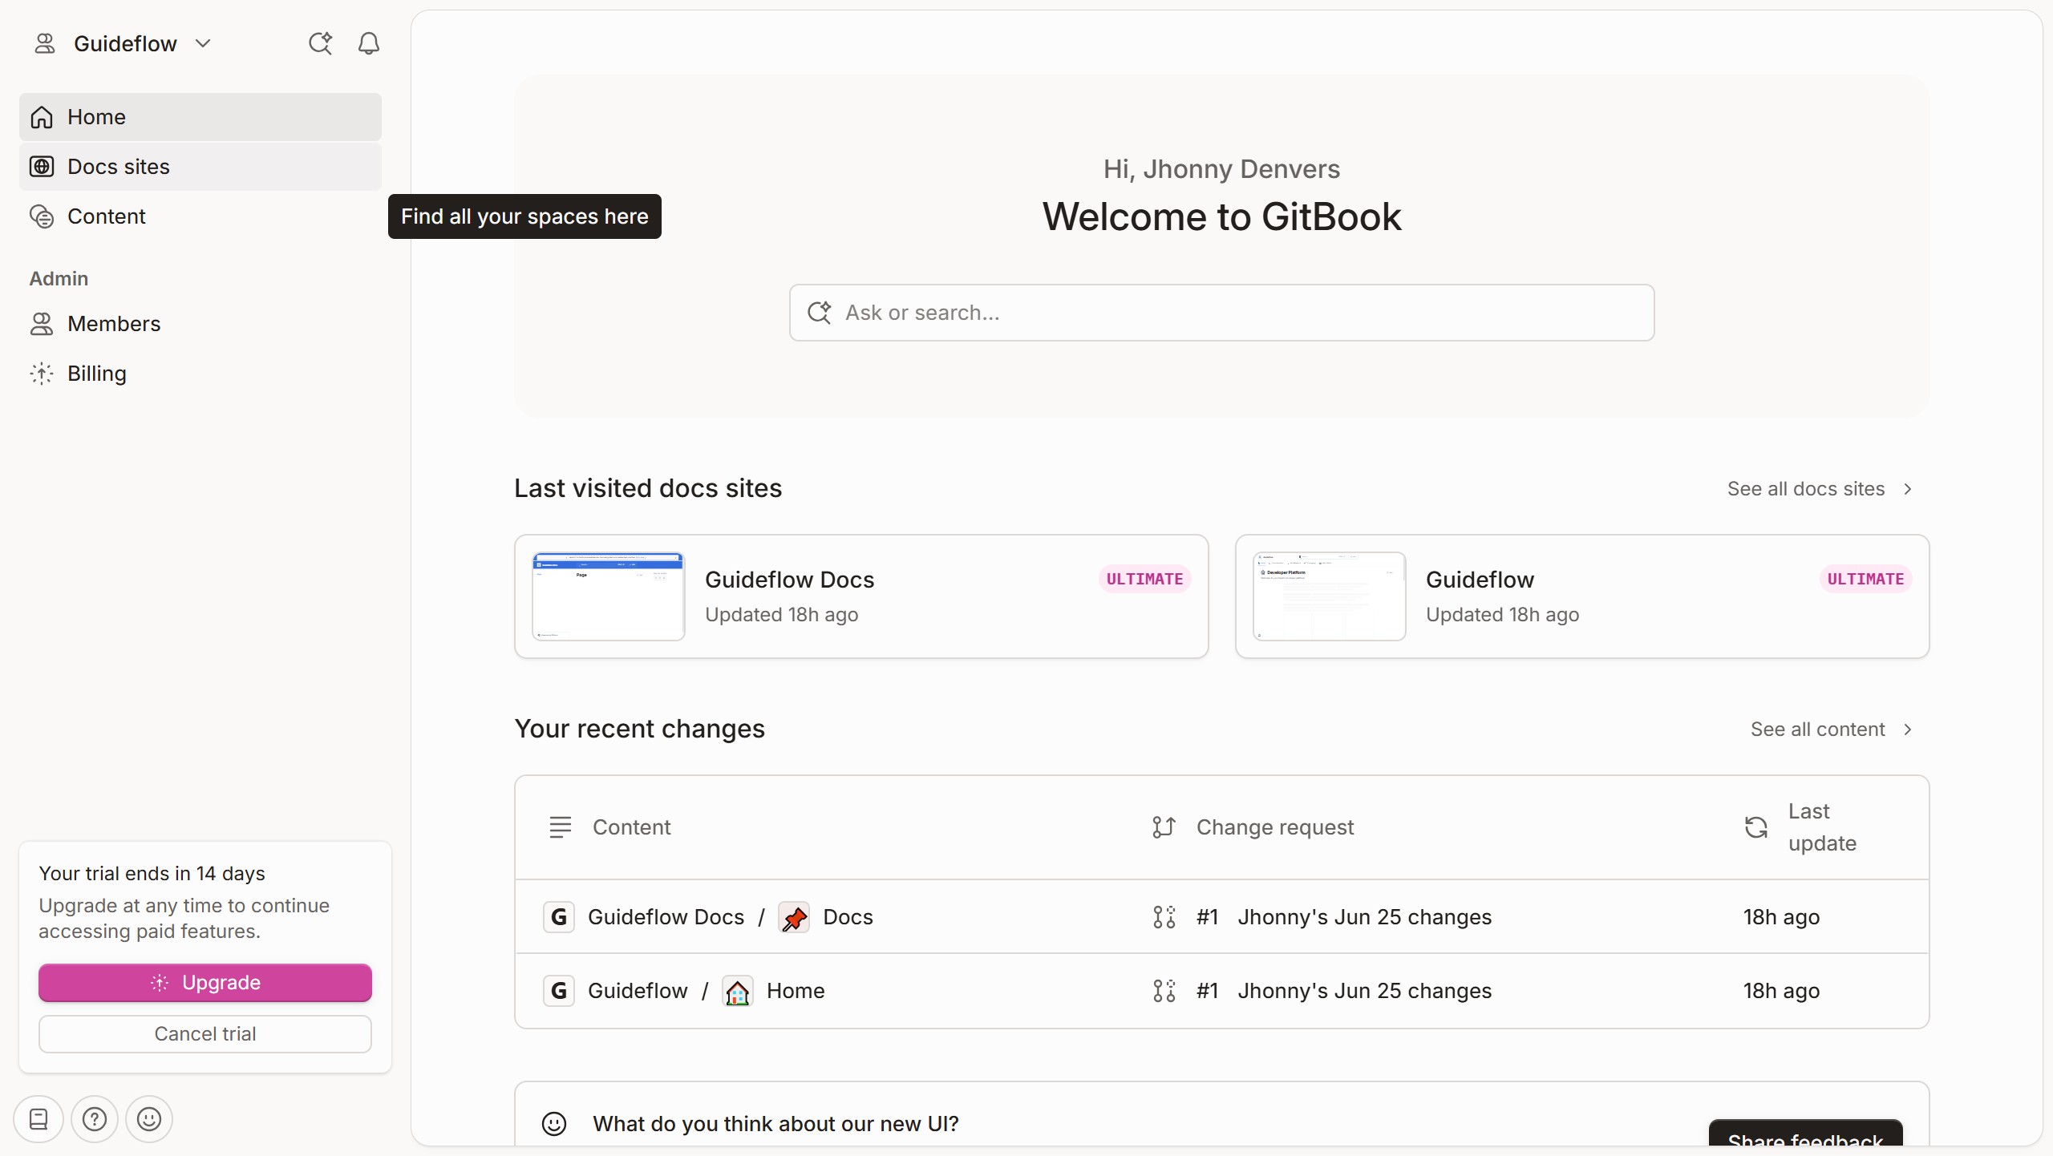Click the house emoji icon beside Home
Viewport: 2053px width, 1156px height.
(738, 991)
